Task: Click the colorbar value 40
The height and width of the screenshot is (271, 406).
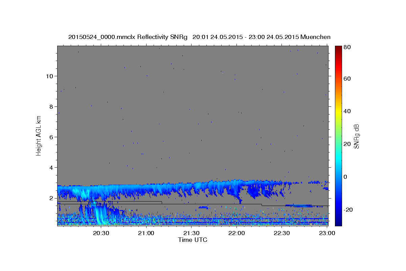Action: coord(347,111)
